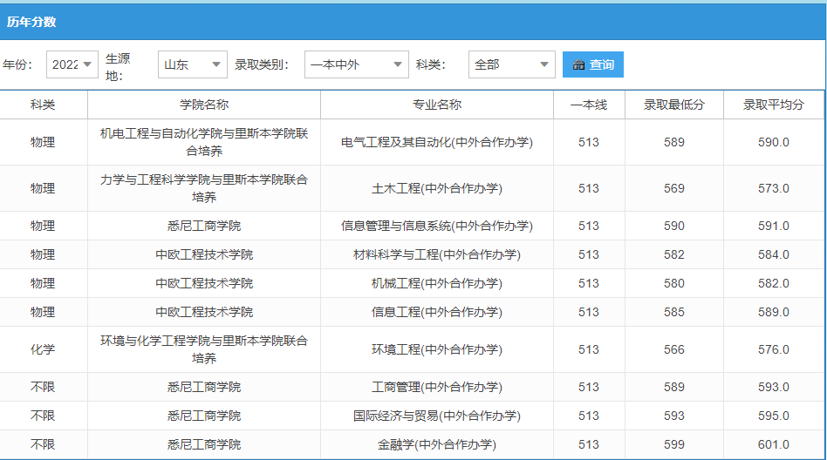Screen dimensions: 827x460
Task: Select the 土木工程(中外合作办学) row
Action: point(412,189)
